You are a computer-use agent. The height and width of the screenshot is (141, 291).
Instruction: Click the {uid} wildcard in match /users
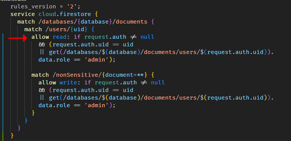(78, 30)
